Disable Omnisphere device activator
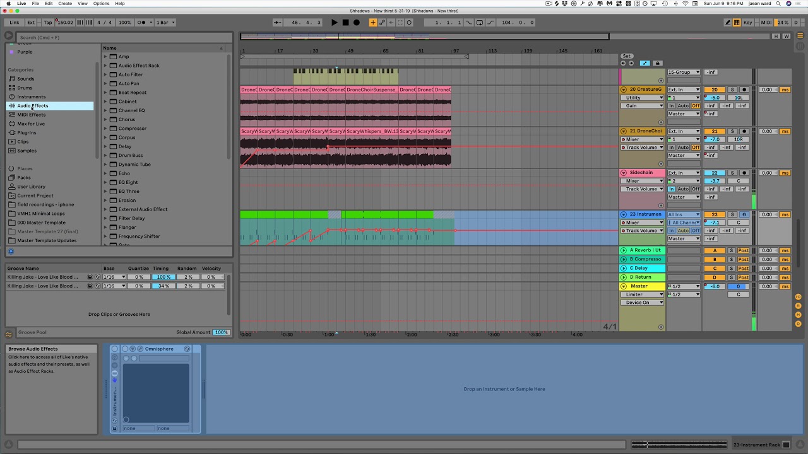 [124, 349]
